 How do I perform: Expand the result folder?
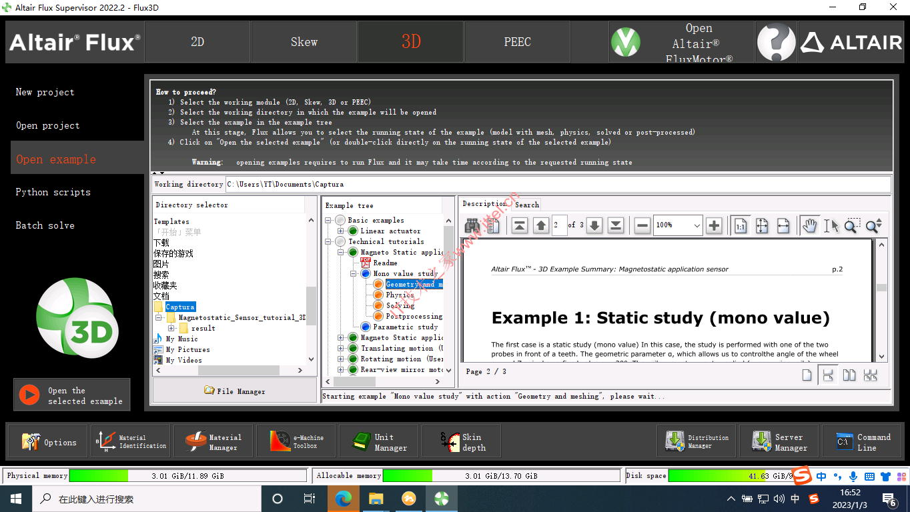(x=171, y=328)
